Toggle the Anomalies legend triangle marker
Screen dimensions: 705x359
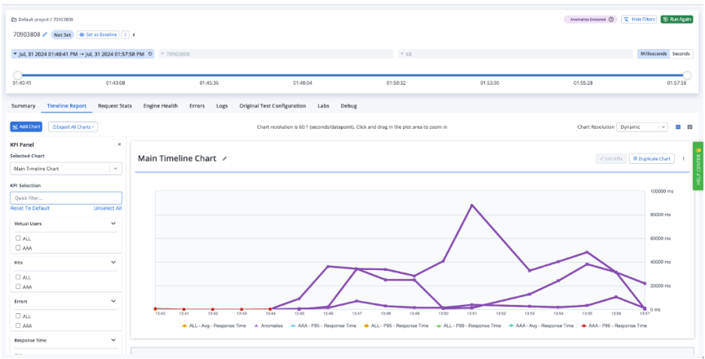(256, 326)
